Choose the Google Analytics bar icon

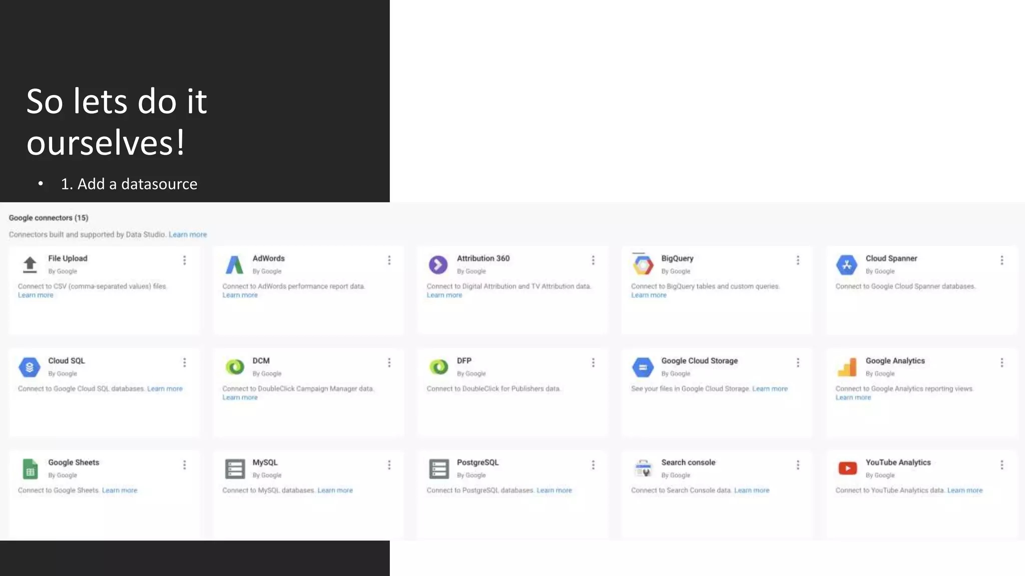click(x=847, y=367)
